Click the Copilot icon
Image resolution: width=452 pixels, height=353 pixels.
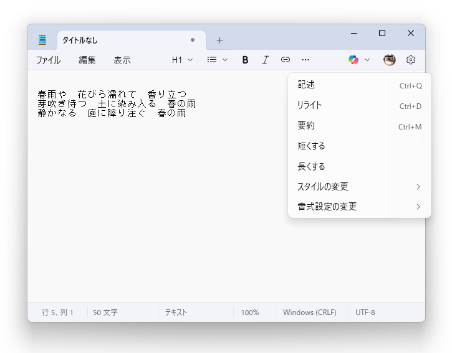tap(353, 60)
